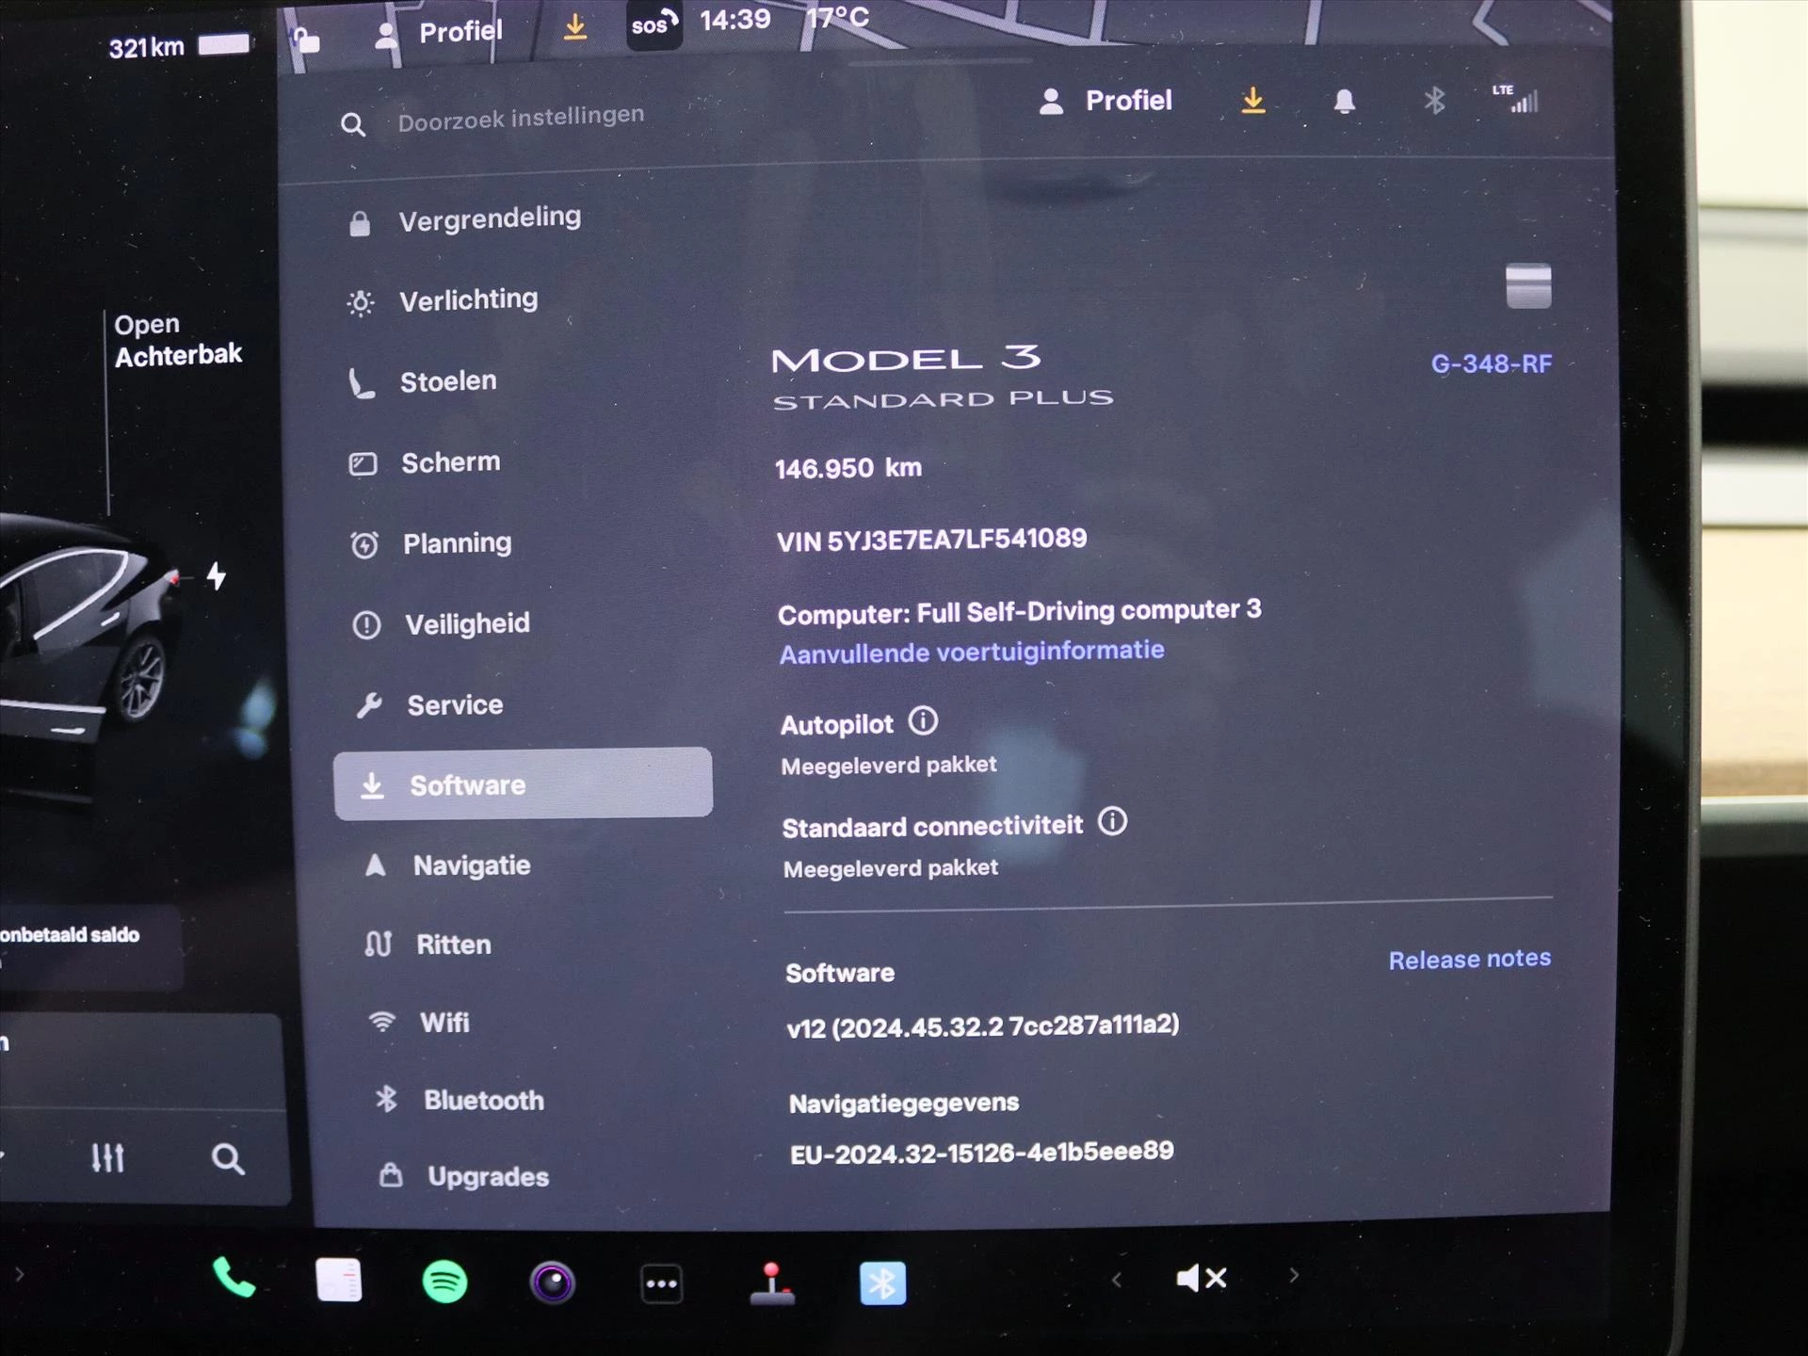Screen dimensions: 1808x1356
Task: Tap the top status bar download icon
Action: (x=575, y=27)
